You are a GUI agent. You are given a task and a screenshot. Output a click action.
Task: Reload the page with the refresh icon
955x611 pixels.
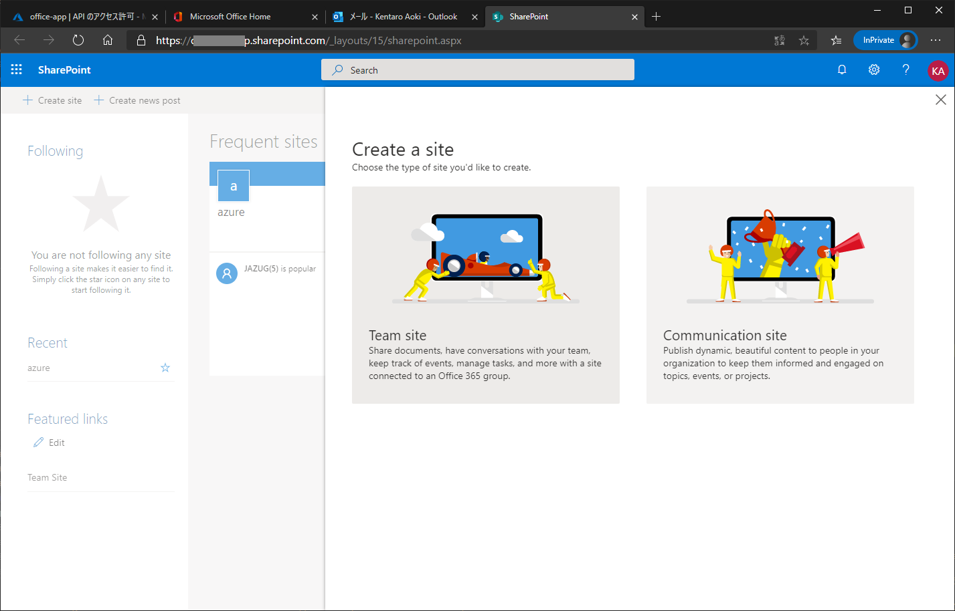point(78,40)
